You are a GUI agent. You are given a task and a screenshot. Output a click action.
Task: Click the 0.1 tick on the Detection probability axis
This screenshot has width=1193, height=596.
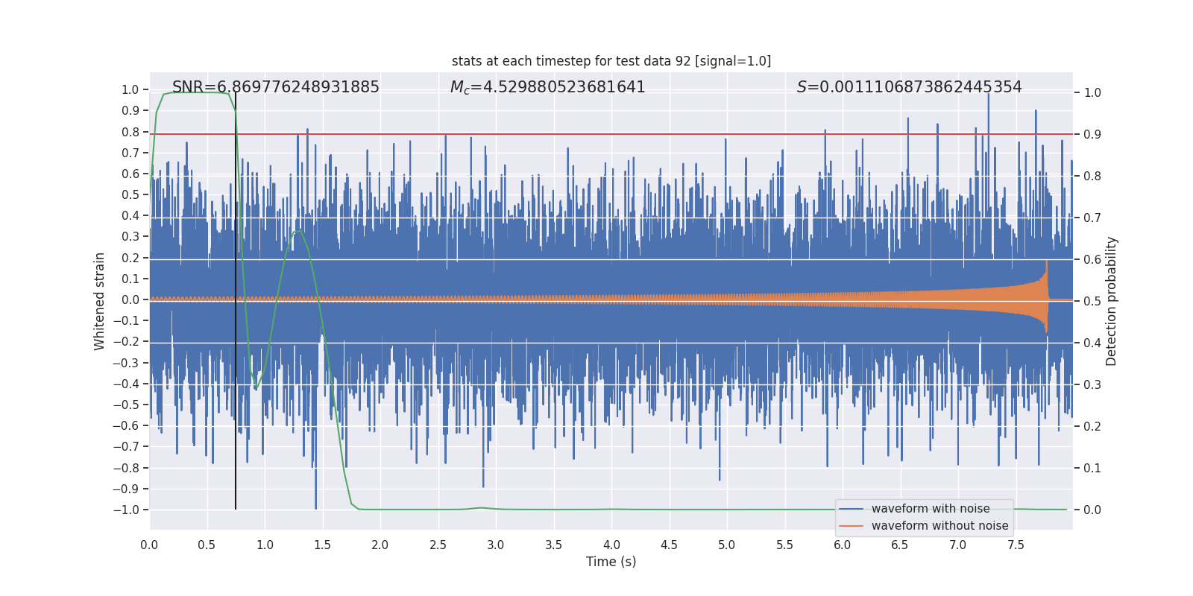[1092, 469]
